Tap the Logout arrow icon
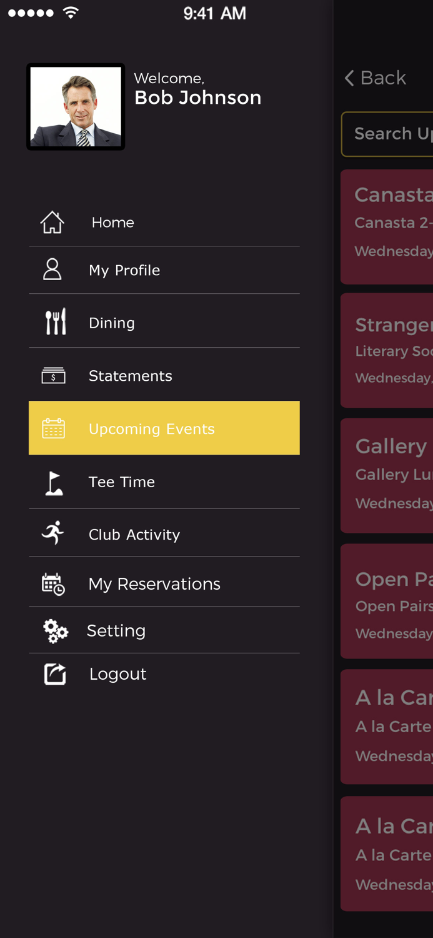 [x=55, y=674]
